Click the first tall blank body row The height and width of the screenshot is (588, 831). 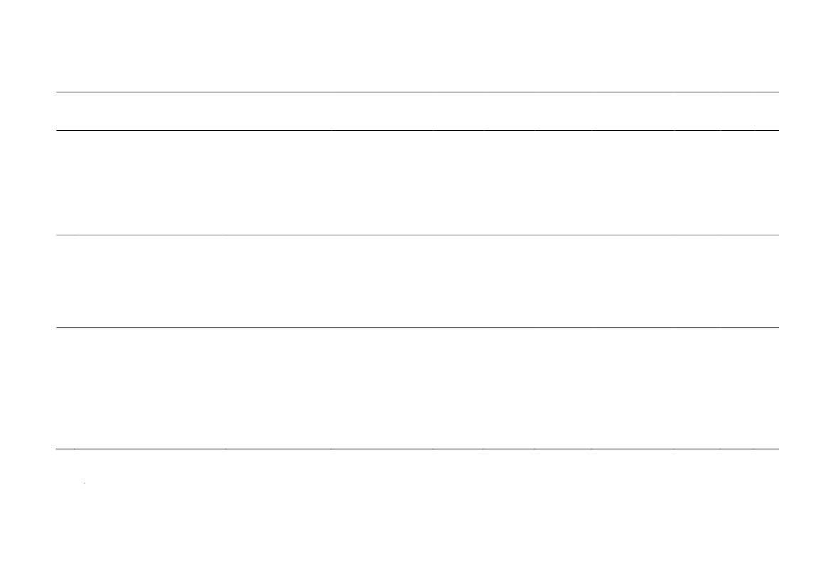coord(417,183)
